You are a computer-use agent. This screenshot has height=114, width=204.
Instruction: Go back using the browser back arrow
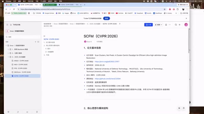6,9
